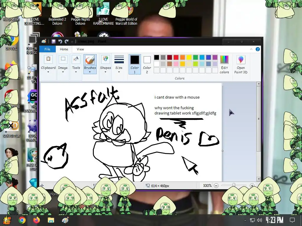Click the Windows Start button
The height and width of the screenshot is (226, 302).
6,220
